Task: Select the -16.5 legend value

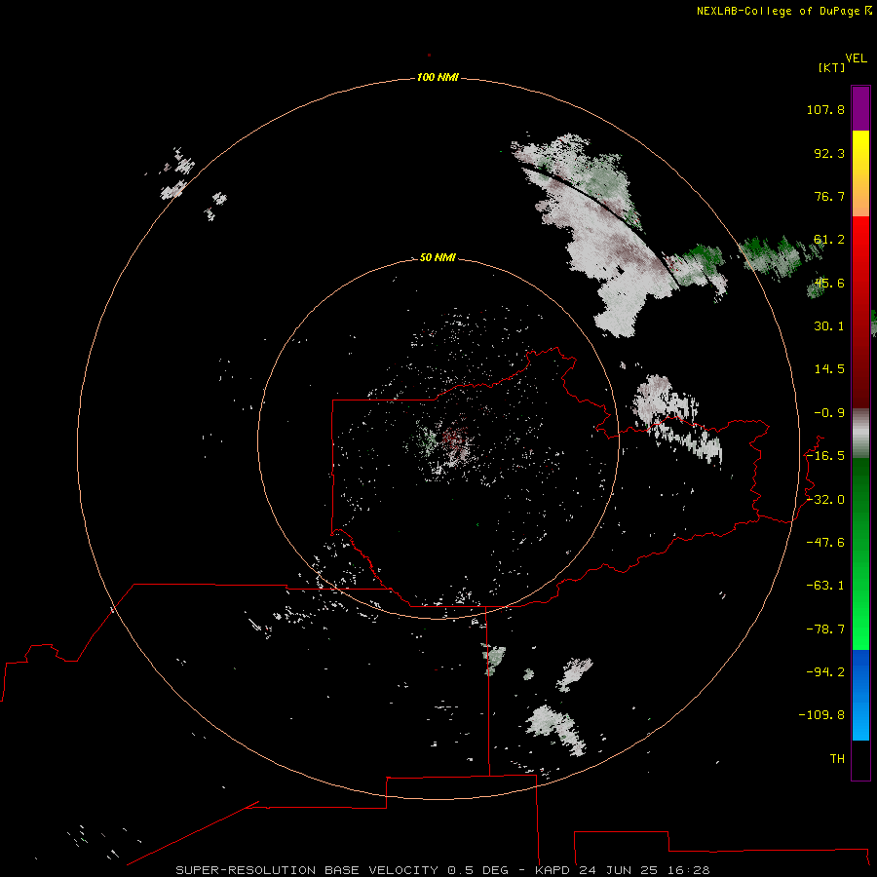Action: point(825,456)
